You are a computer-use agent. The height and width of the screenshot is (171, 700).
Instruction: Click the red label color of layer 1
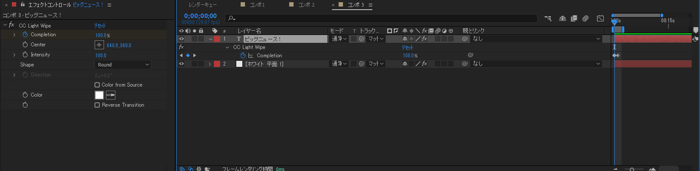(x=217, y=39)
